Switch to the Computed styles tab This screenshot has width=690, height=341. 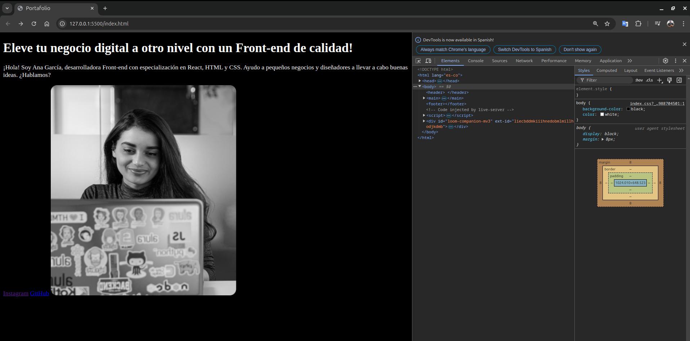[x=606, y=70]
